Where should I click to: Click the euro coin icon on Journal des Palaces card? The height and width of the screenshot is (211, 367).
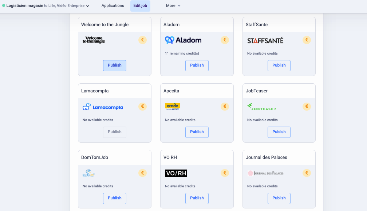coord(307,173)
